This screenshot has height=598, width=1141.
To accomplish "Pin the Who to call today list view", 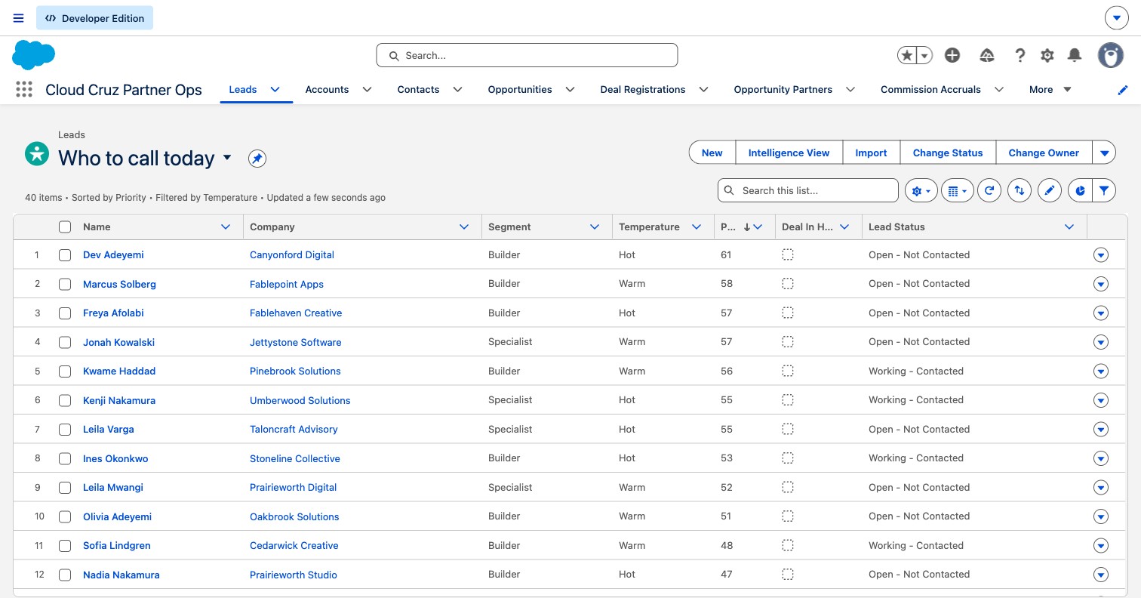I will (257, 159).
